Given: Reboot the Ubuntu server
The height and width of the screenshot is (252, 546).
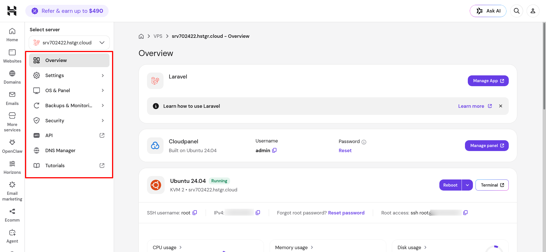Looking at the screenshot, I should point(450,185).
